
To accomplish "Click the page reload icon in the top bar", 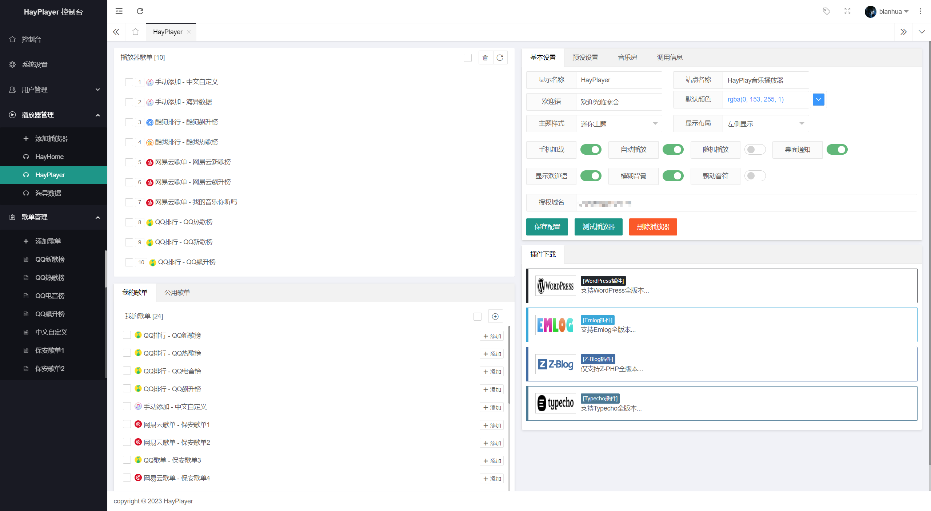I will [x=140, y=11].
